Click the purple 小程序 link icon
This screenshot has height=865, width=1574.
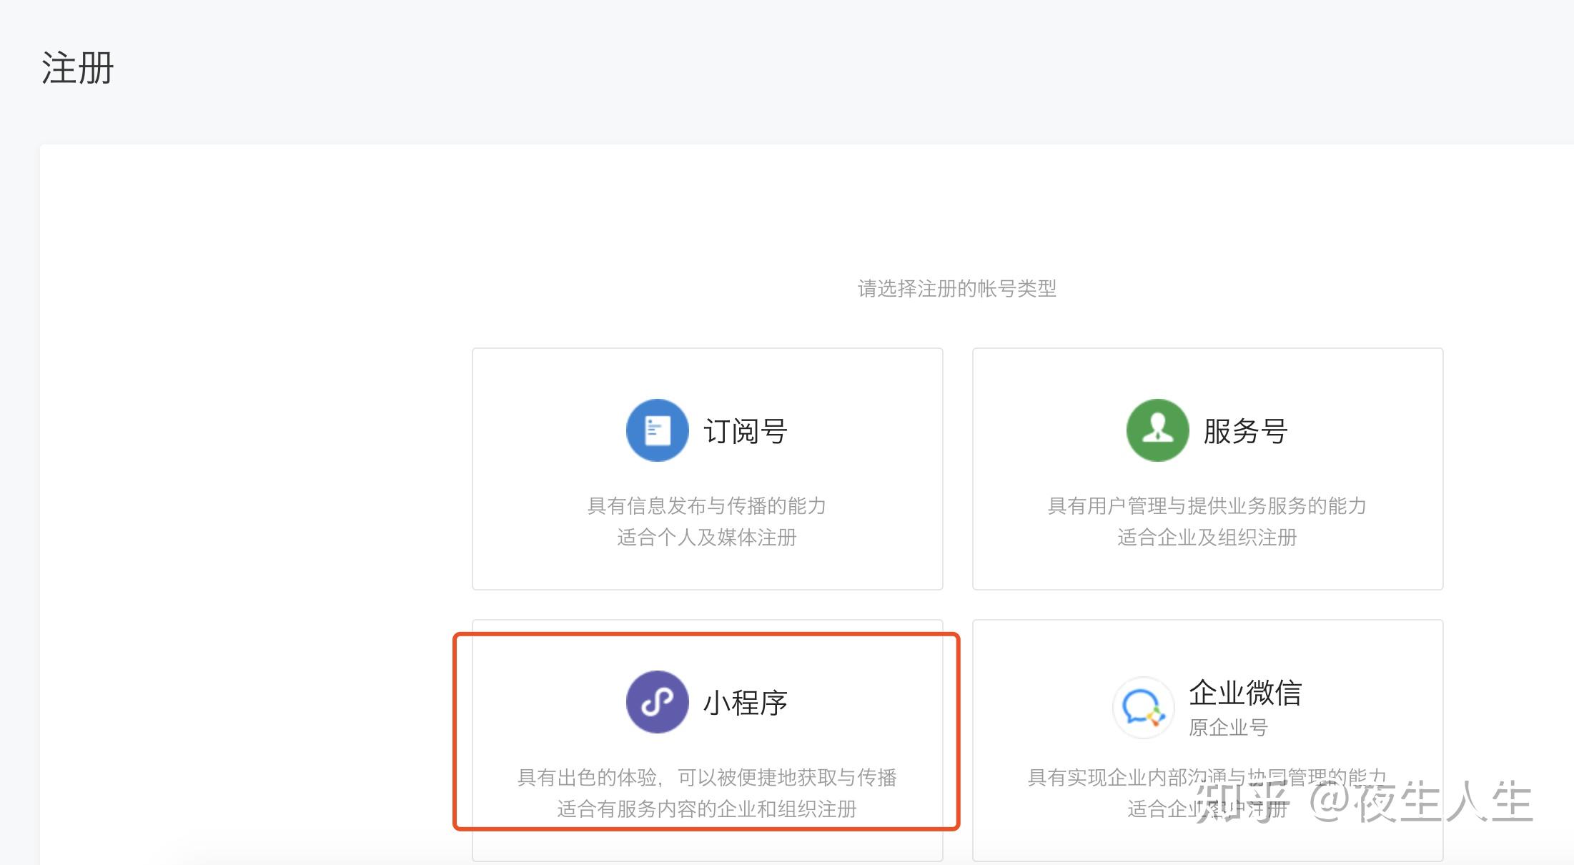[x=657, y=702]
